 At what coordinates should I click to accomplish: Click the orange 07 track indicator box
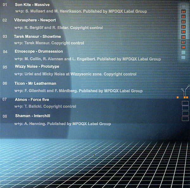point(183,42)
